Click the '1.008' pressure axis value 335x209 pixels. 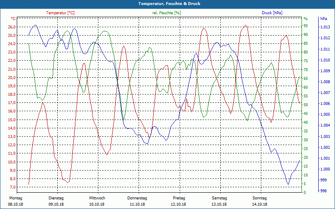[x=325, y=82]
